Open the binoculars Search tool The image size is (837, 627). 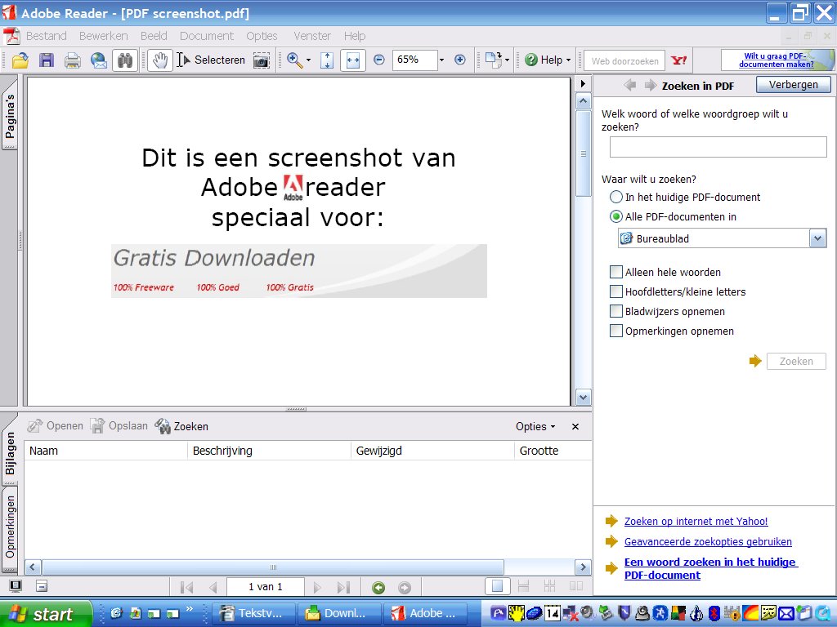coord(125,60)
